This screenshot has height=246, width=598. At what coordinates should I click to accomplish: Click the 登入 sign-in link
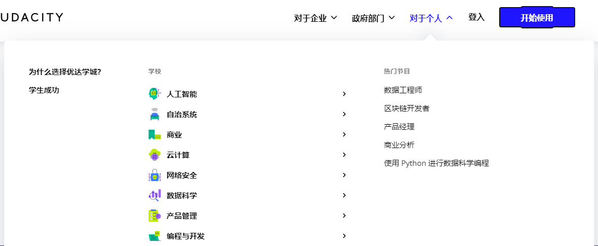click(x=476, y=17)
